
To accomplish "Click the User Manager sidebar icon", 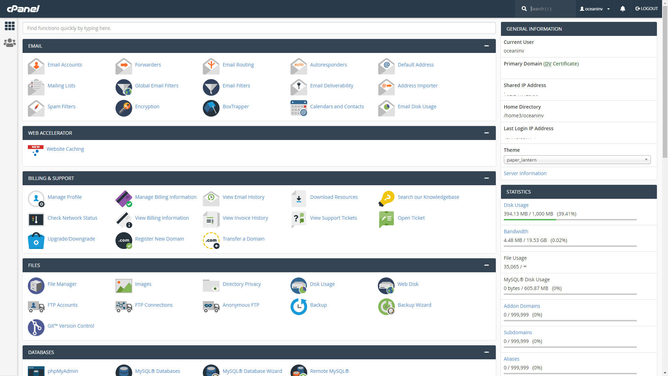I will [10, 43].
